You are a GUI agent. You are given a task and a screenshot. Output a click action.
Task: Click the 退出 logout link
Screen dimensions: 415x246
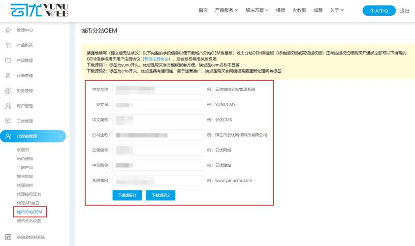(x=404, y=11)
